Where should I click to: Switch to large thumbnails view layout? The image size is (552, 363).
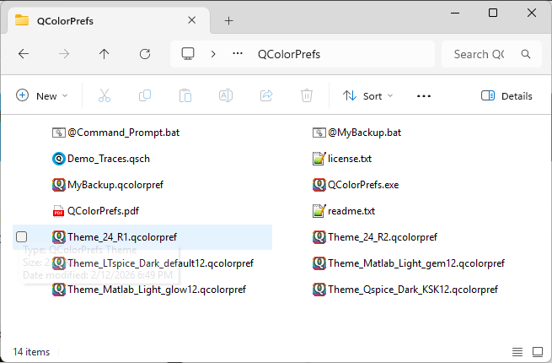537,351
